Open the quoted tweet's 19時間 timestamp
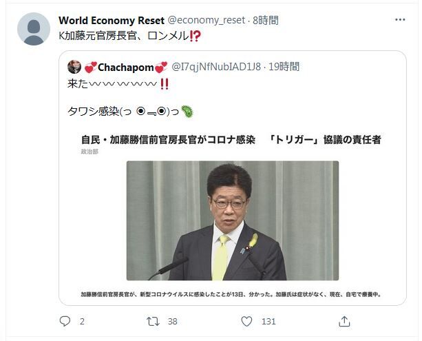The width and height of the screenshot is (422, 341). pyautogui.click(x=284, y=67)
